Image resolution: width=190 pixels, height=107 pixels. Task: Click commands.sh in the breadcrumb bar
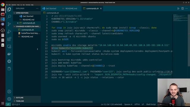[53, 13]
